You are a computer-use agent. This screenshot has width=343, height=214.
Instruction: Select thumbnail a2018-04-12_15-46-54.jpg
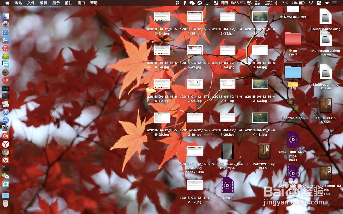(227, 50)
